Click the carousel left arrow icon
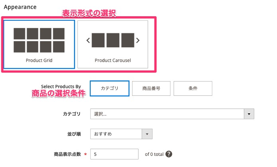Viewport: 277px width, 167px height. [x=88, y=40]
